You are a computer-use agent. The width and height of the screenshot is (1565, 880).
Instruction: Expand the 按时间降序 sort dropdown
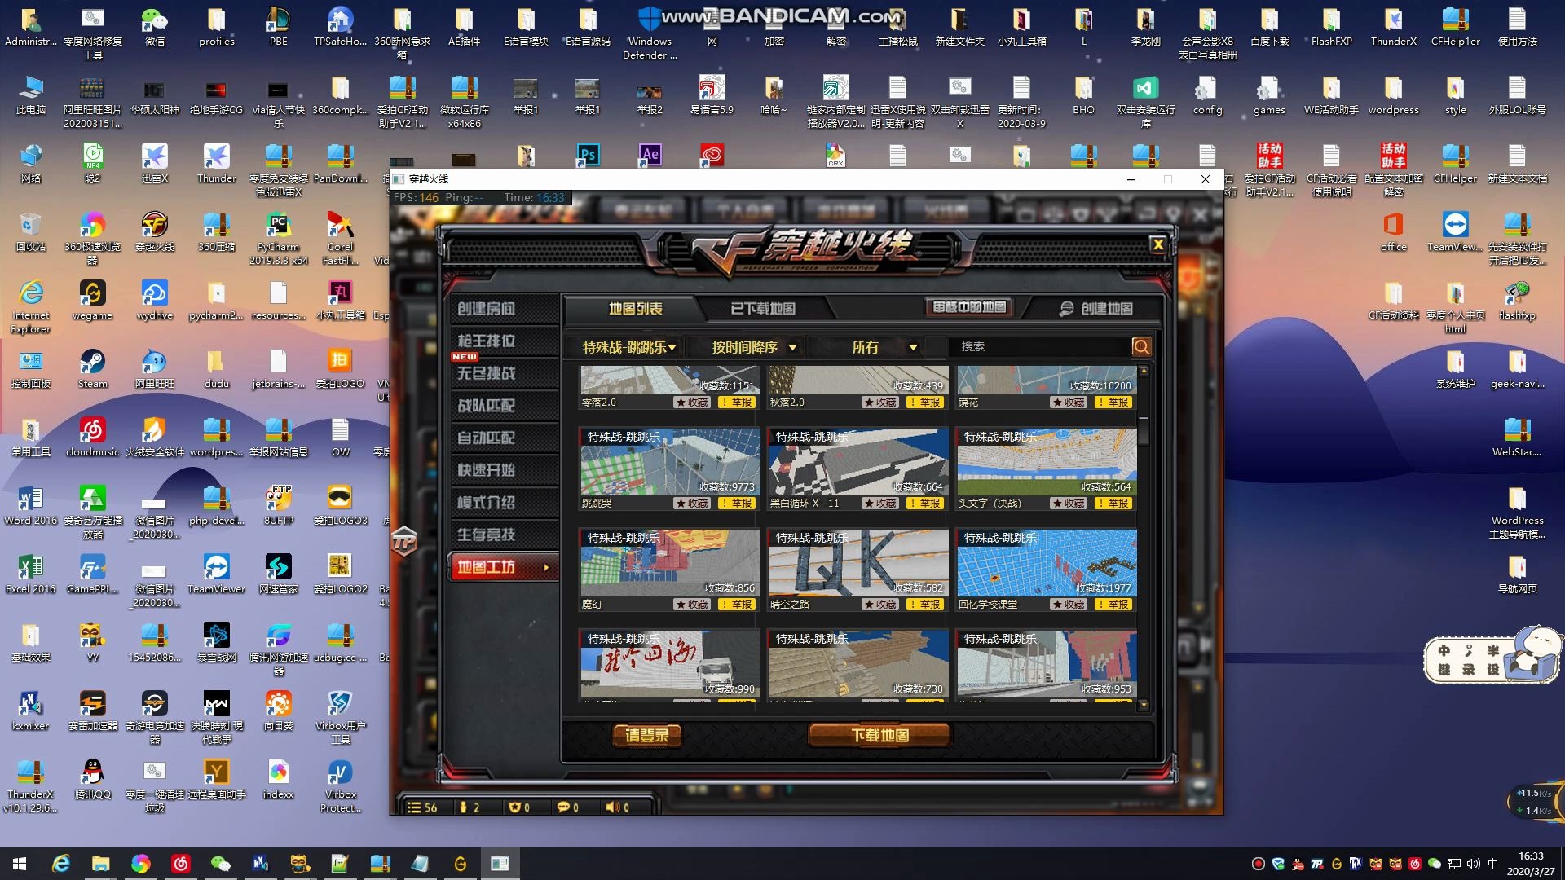(753, 348)
